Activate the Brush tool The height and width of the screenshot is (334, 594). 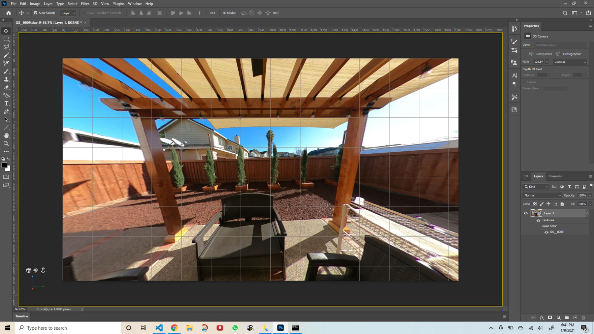6,71
